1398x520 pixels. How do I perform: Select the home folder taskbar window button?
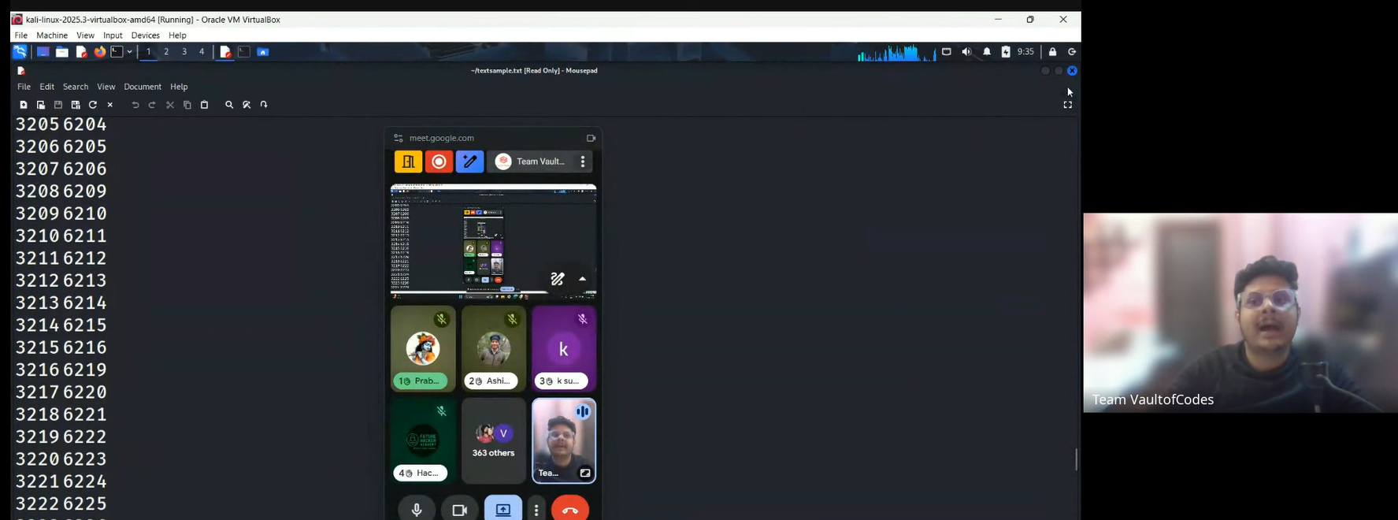[263, 52]
